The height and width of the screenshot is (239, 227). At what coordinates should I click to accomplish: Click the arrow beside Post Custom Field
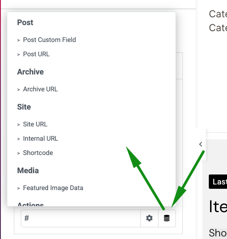pos(19,40)
